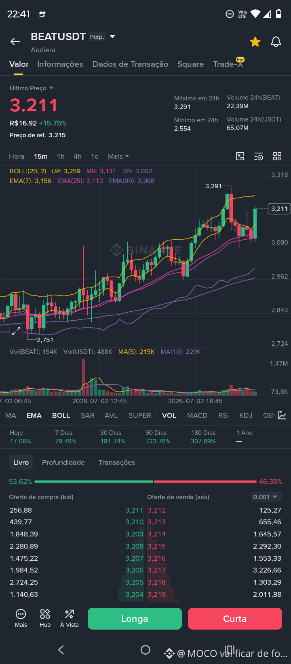Viewport: 291px width, 664px height.
Task: Tap the ask price 3,212
Action: pyautogui.click(x=156, y=510)
